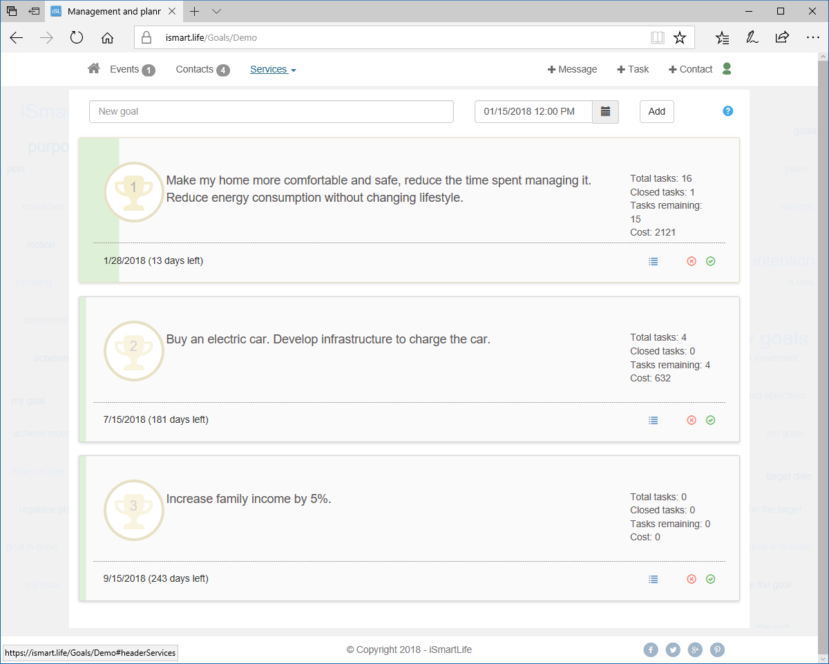Mark electric car goal as complete
This screenshot has width=829, height=664.
(x=710, y=420)
